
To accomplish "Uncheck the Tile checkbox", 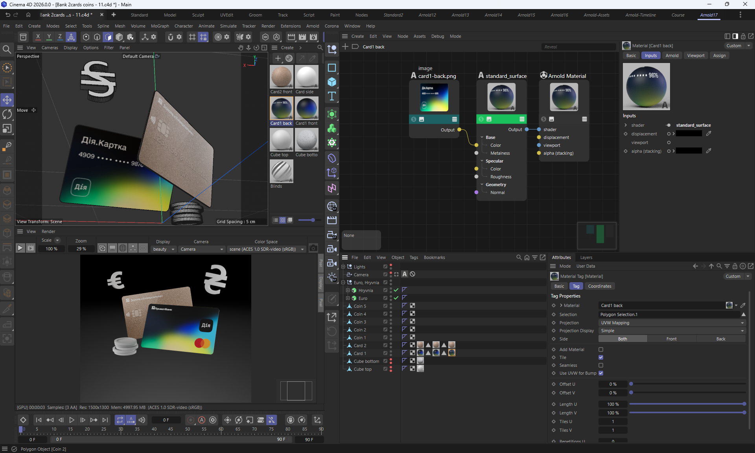I will click(601, 357).
